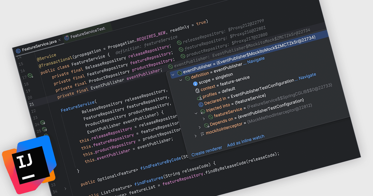Click bean icon beside definition = eventPublisher

point(187,78)
